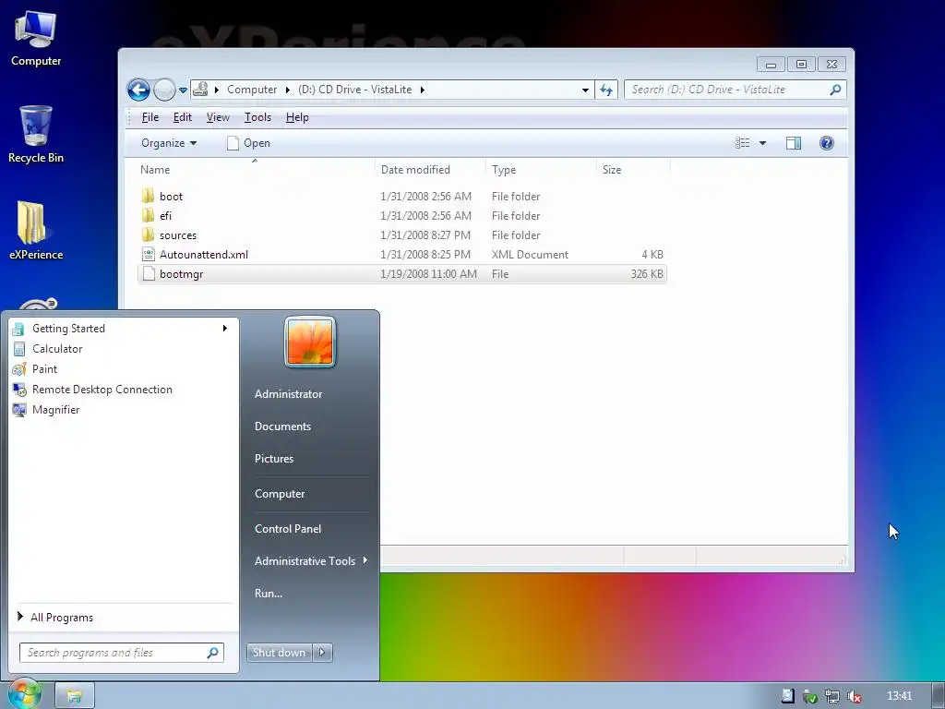
Task: Click the muted volume tray icon
Action: (854, 696)
